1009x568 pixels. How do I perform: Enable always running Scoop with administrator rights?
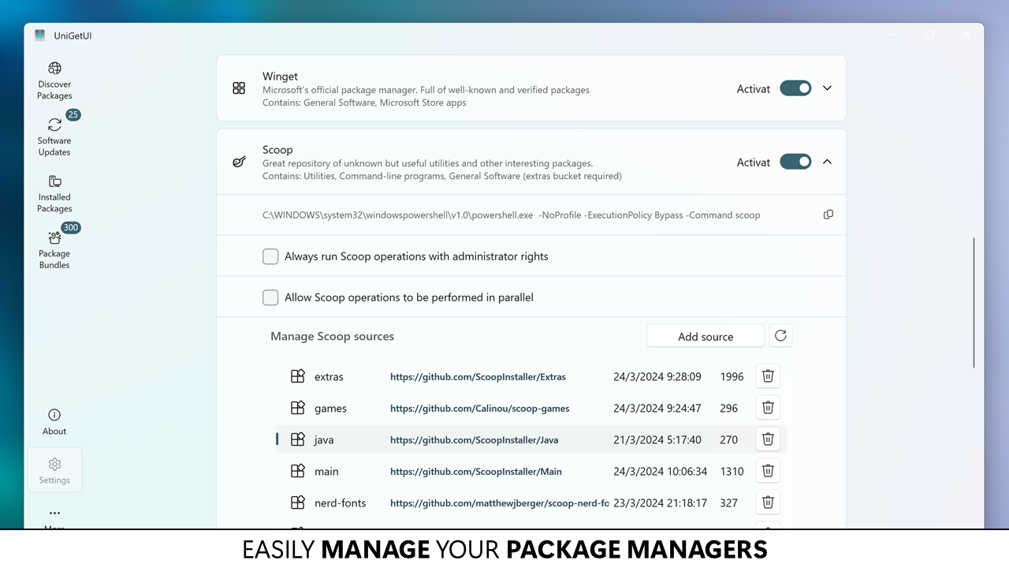[270, 256]
